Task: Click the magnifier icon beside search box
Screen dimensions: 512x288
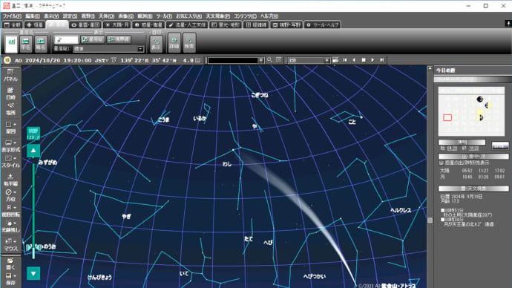Action: click(x=269, y=60)
